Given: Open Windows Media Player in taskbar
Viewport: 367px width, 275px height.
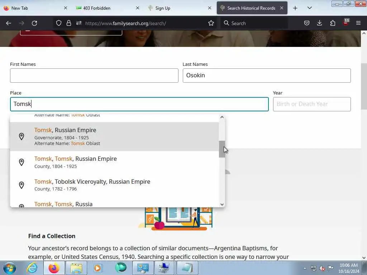Looking at the screenshot, I should click(x=98, y=268).
